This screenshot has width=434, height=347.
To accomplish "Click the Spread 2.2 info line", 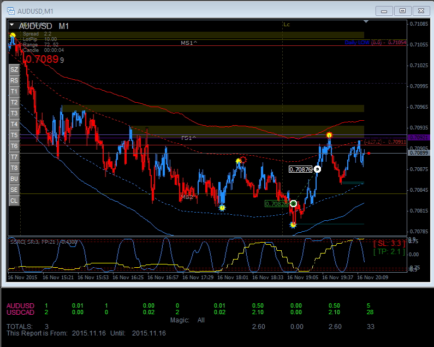I will (37, 34).
